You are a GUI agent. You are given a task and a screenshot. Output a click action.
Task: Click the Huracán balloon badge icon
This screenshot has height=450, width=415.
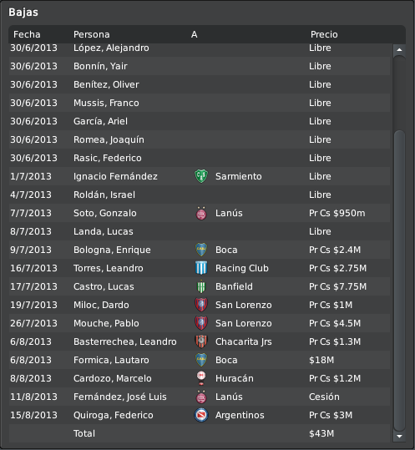click(x=201, y=378)
